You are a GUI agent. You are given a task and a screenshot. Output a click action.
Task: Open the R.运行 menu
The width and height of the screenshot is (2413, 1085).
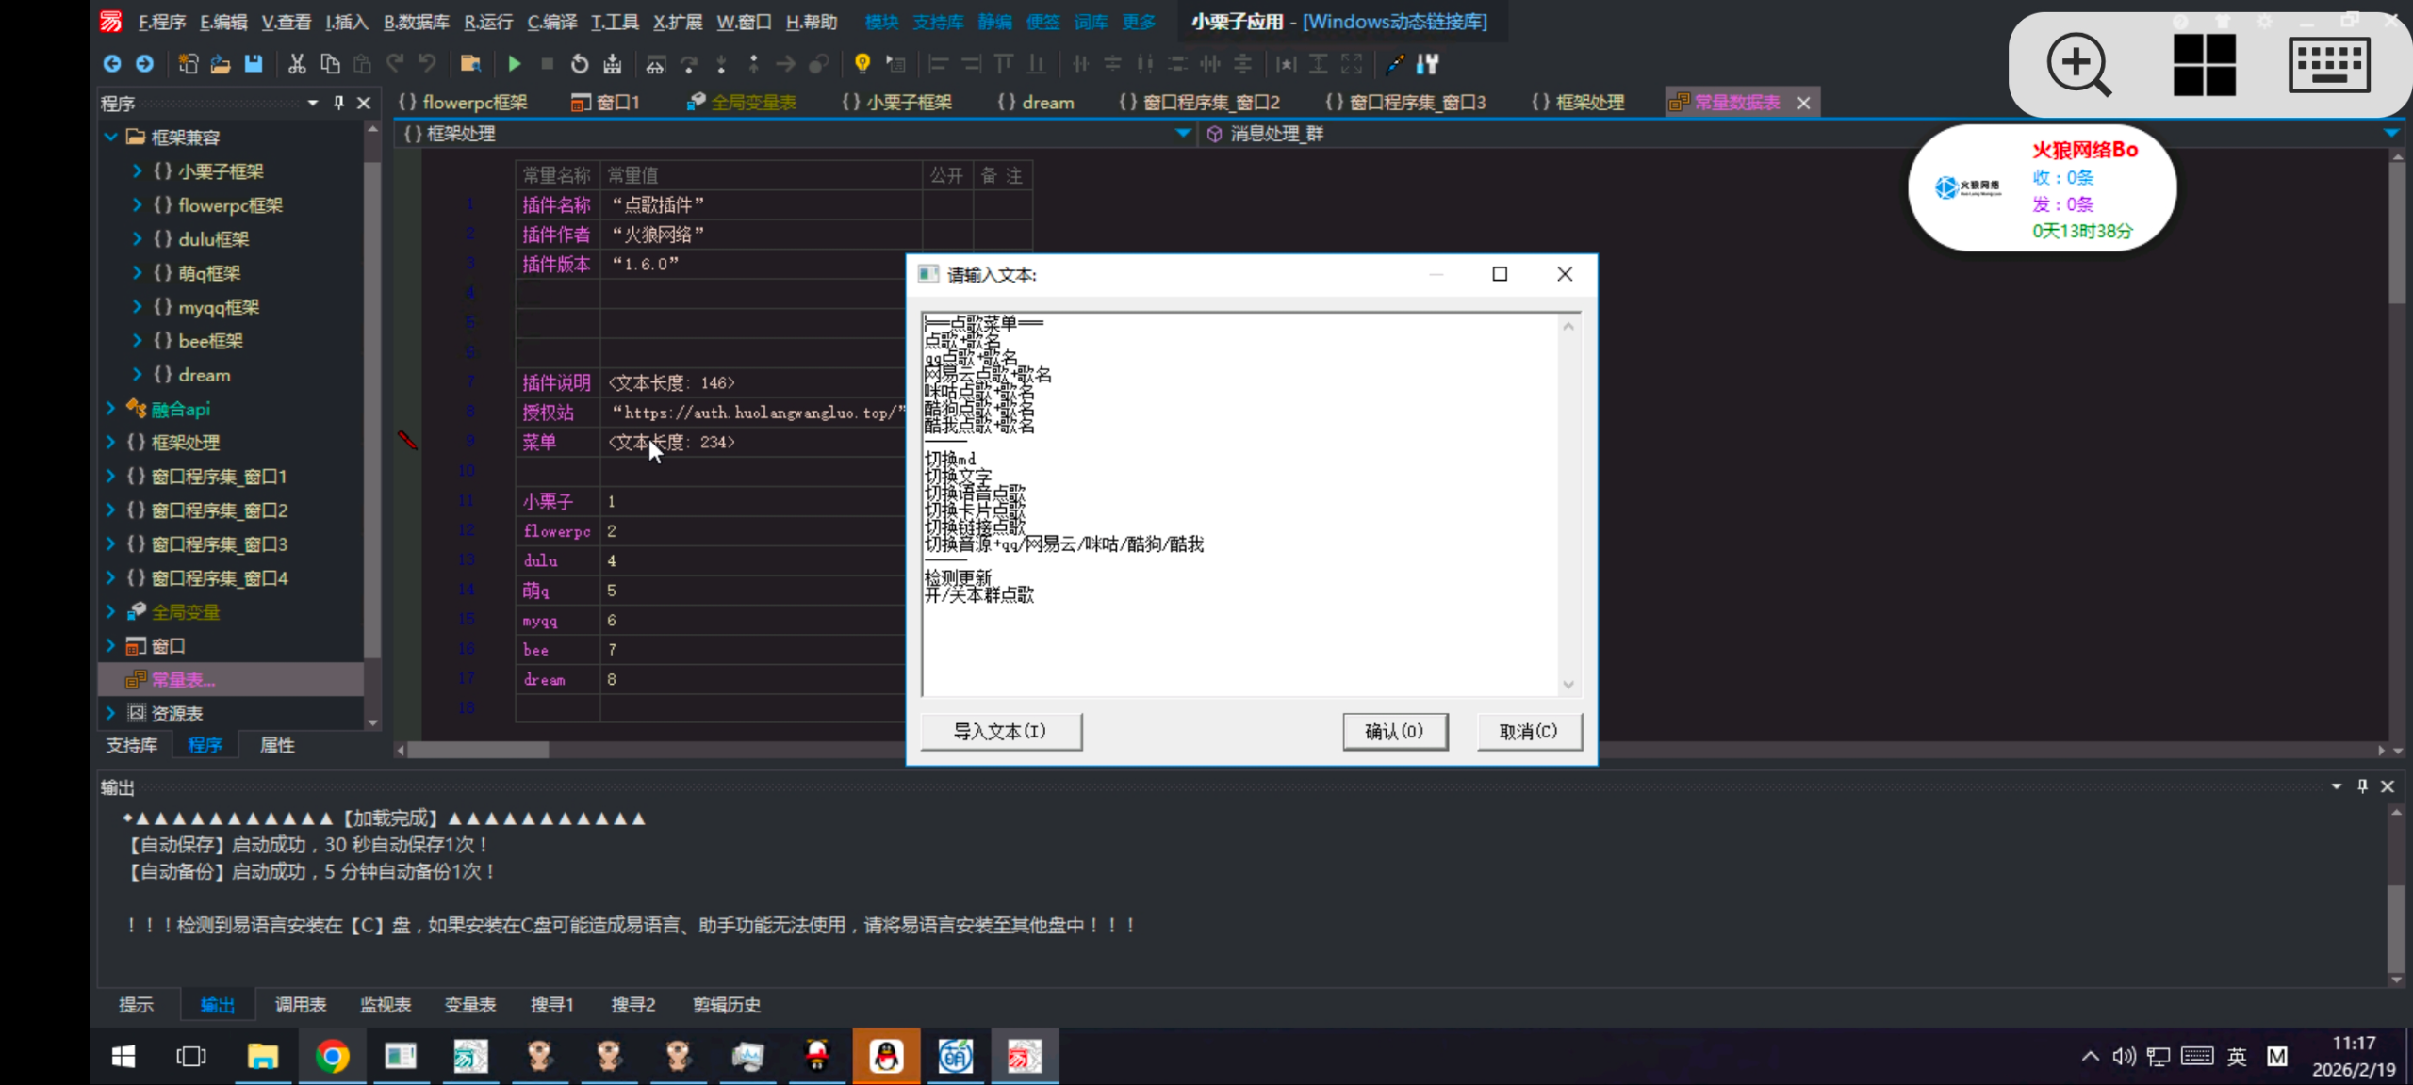[x=488, y=22]
